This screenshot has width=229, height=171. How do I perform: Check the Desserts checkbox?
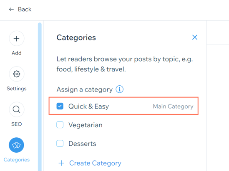click(60, 143)
